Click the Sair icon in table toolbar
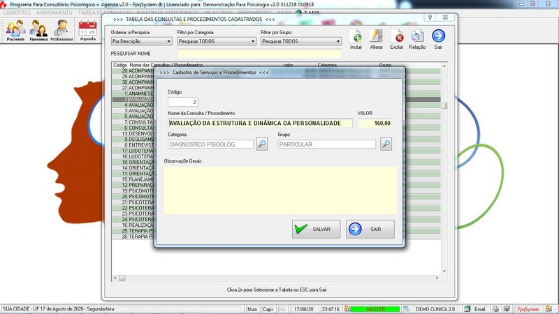The height and width of the screenshot is (314, 559). pyautogui.click(x=438, y=39)
